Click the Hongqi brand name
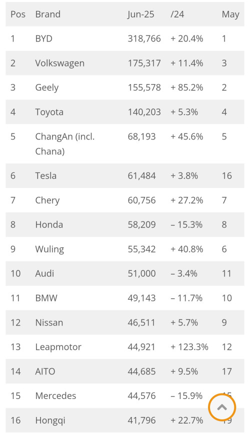The image size is (250, 435). 50,420
